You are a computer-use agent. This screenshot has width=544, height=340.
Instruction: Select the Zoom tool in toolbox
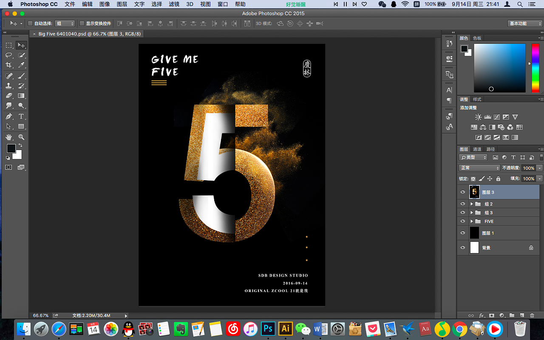click(x=21, y=137)
